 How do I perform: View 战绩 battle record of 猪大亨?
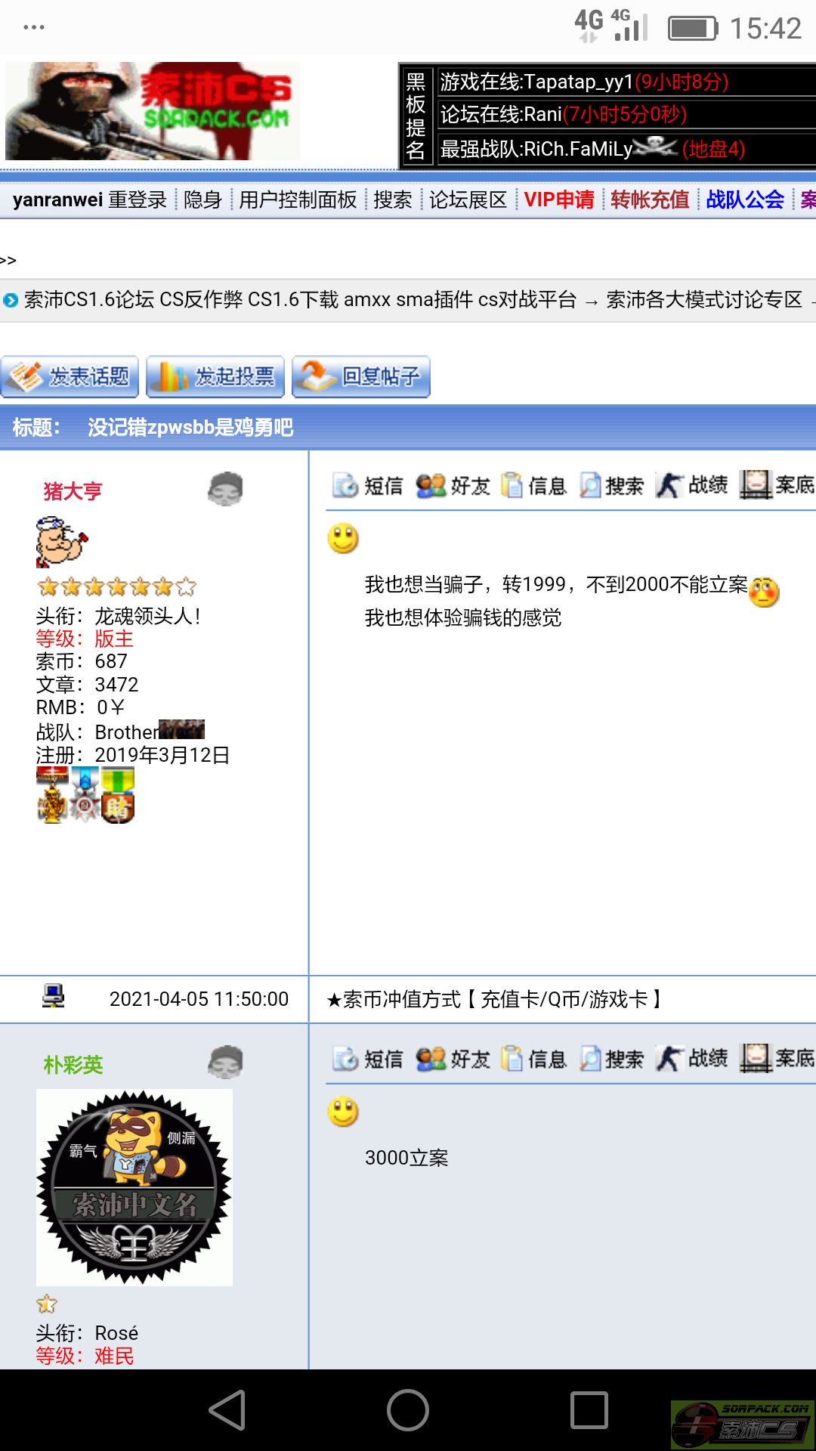pyautogui.click(x=691, y=485)
